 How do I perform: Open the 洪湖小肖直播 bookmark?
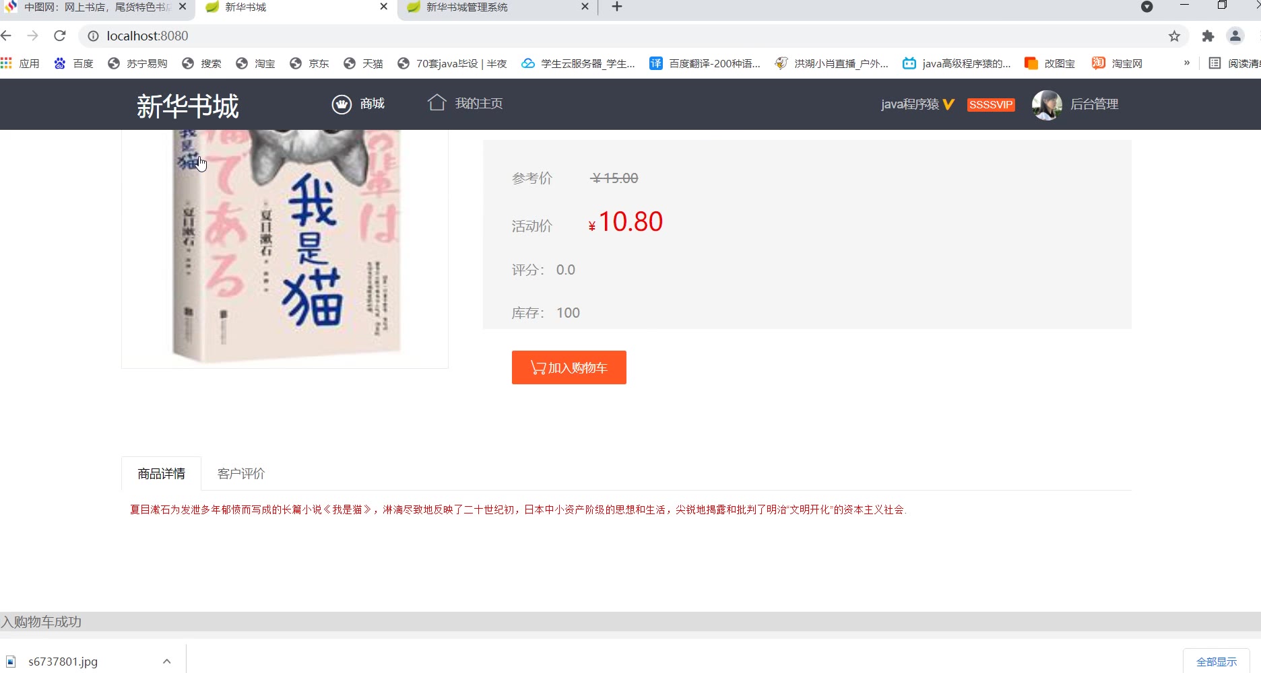click(832, 63)
